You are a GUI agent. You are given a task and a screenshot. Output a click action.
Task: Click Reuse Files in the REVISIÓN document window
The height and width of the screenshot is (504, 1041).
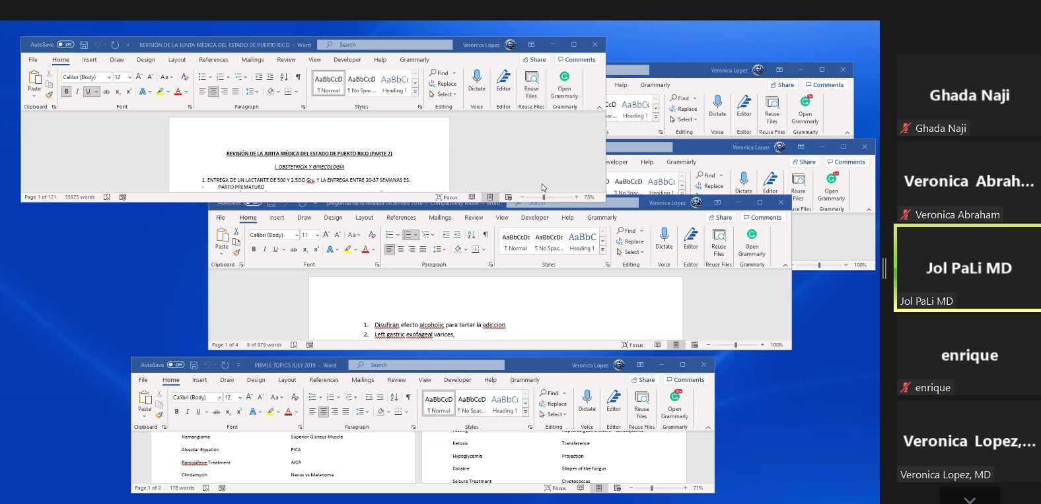(x=531, y=82)
